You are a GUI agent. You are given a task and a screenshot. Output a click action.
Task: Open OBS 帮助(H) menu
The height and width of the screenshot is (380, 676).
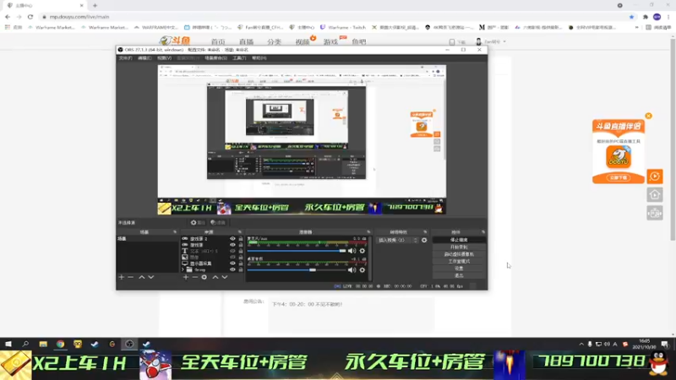[x=259, y=58]
